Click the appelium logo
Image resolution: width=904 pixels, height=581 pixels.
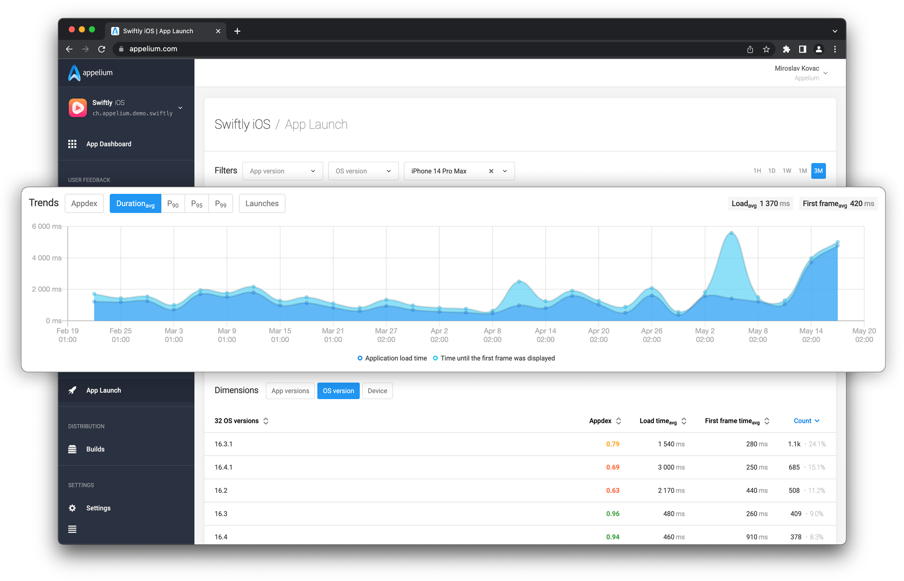[90, 73]
